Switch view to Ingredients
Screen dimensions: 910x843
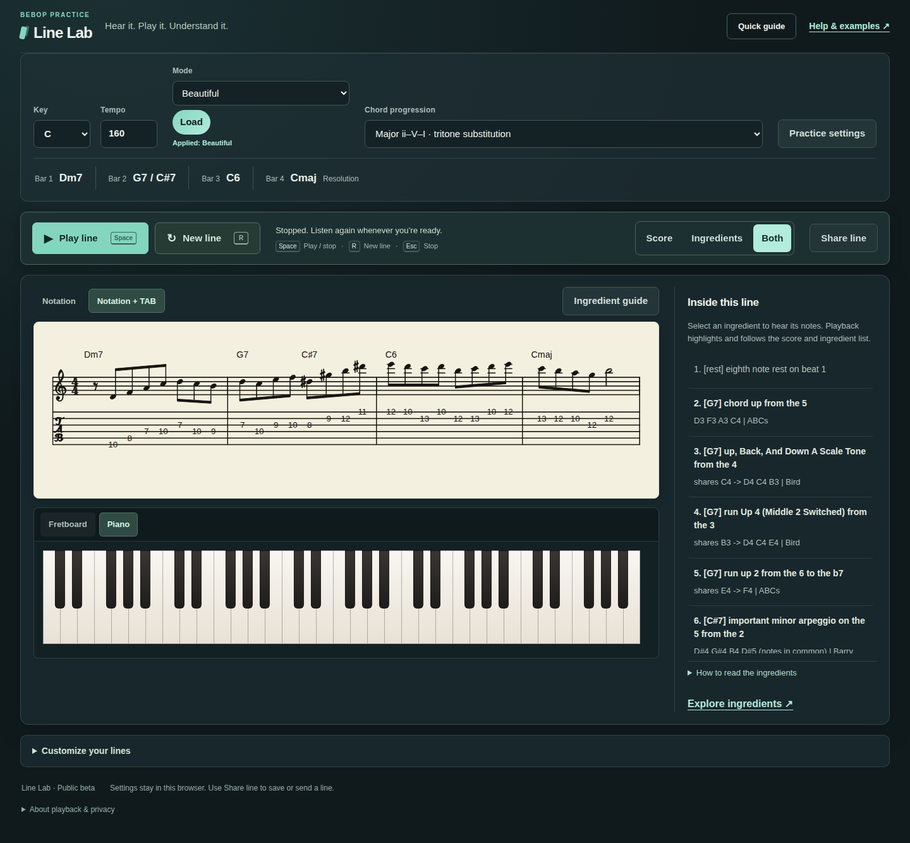point(717,238)
